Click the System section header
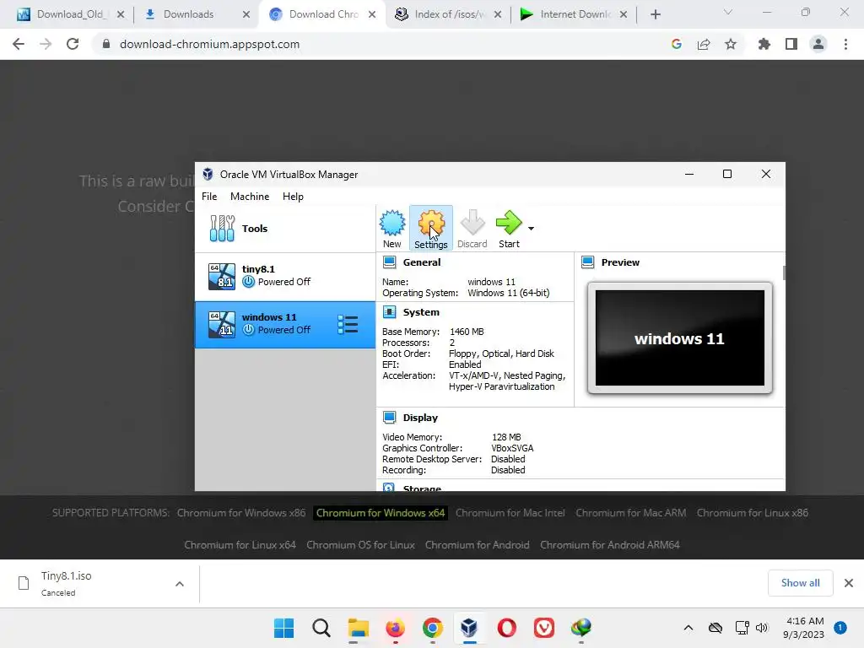This screenshot has width=864, height=648. click(x=421, y=312)
